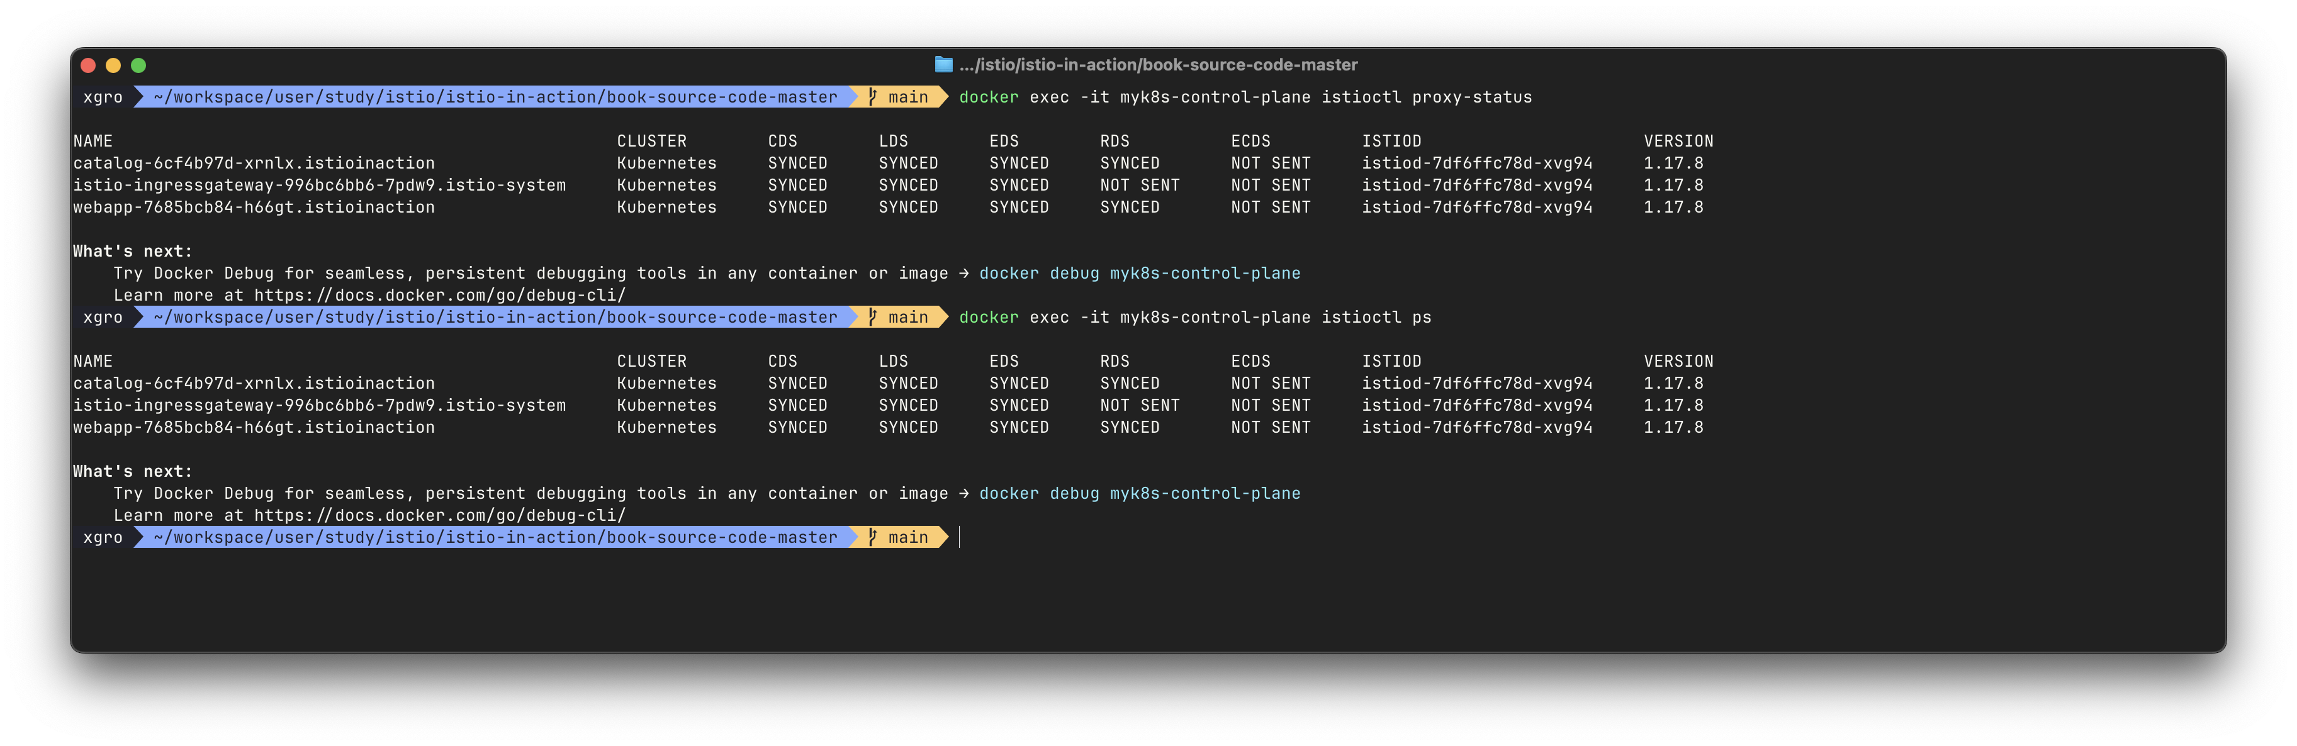Click the first table's VERSION column header
This screenshot has width=2297, height=746.
pos(1678,141)
